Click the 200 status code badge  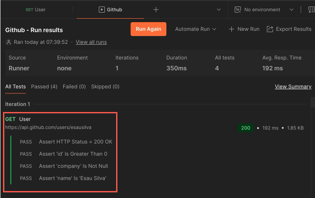246,128
